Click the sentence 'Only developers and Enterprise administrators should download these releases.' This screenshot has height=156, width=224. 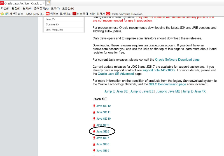tap(147, 38)
